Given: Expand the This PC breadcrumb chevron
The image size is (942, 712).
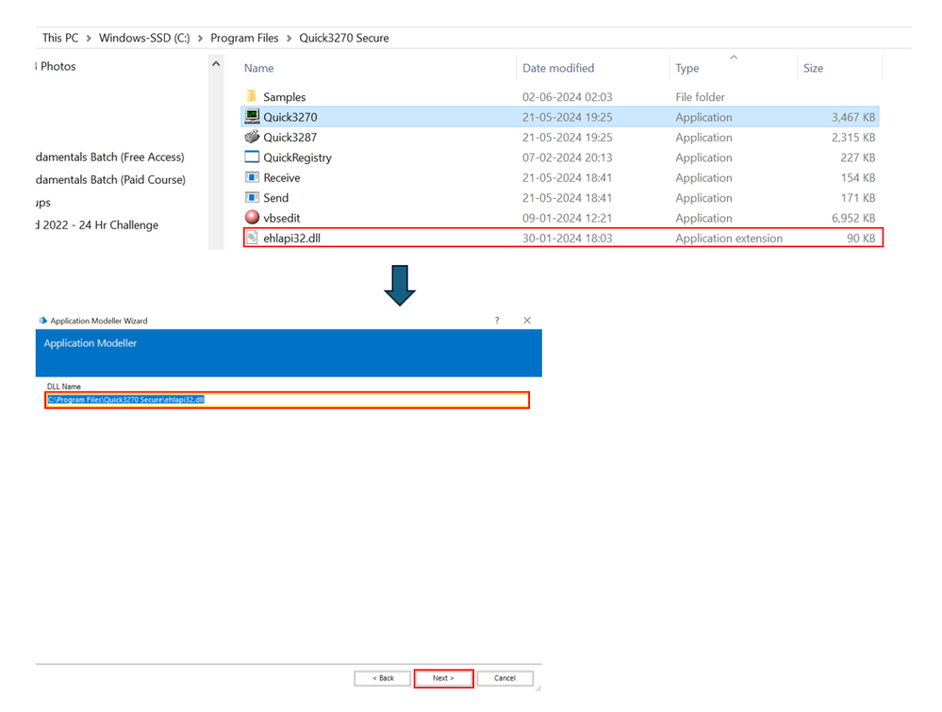Looking at the screenshot, I should click(89, 39).
